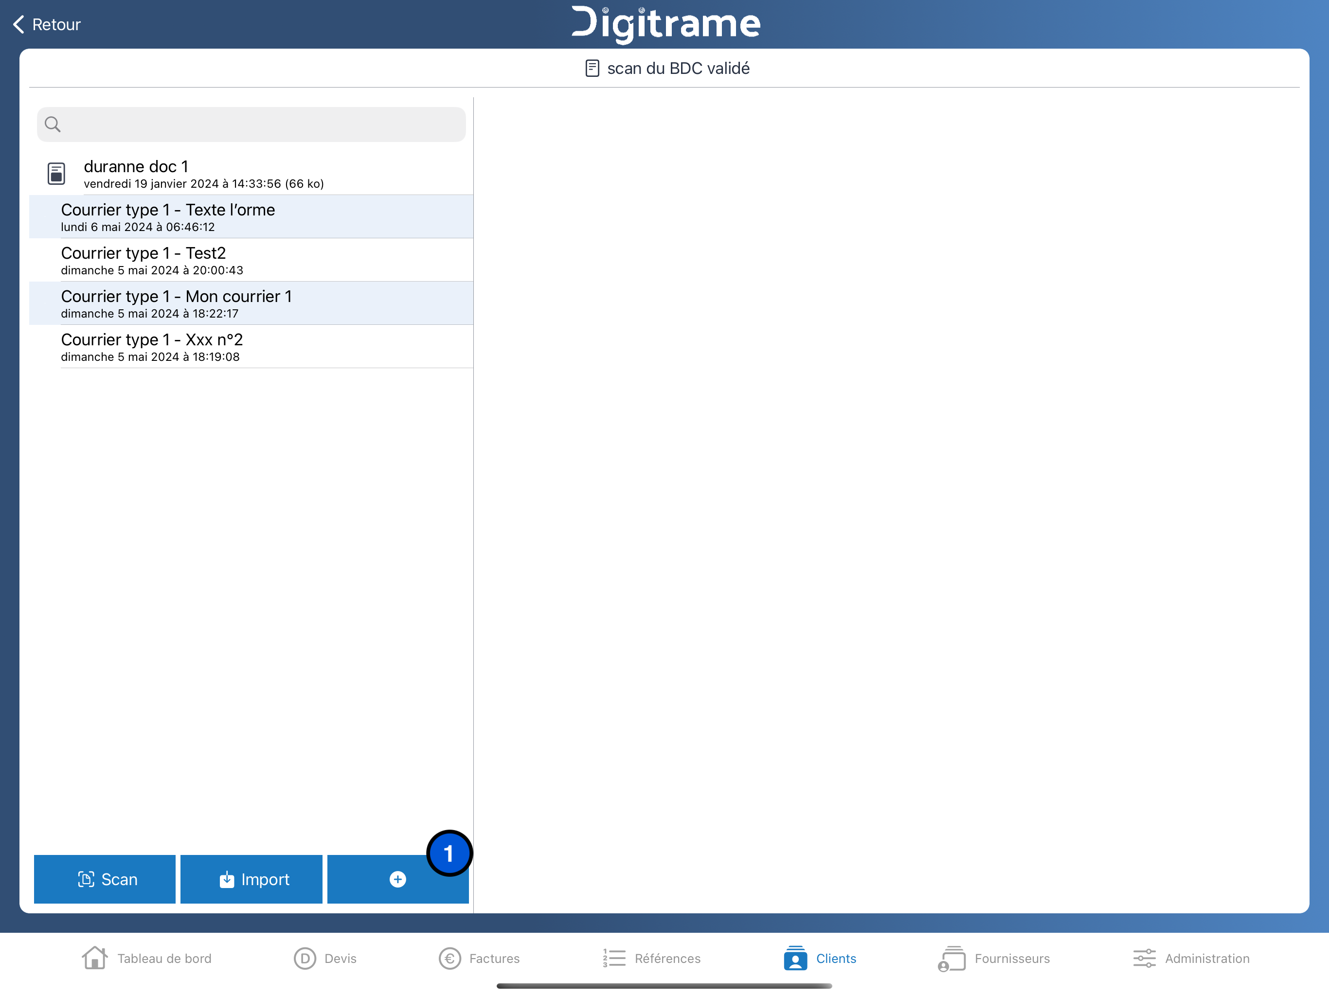Image resolution: width=1329 pixels, height=996 pixels.
Task: Click the scan du BDC validé heading
Action: [x=678, y=69]
